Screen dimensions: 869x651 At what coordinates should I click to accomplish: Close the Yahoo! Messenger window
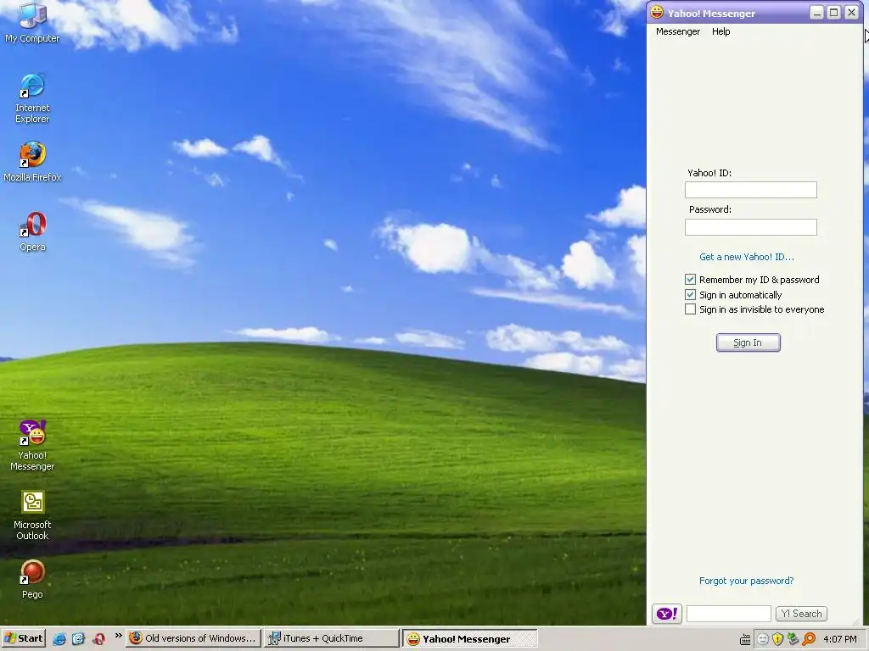tap(851, 13)
